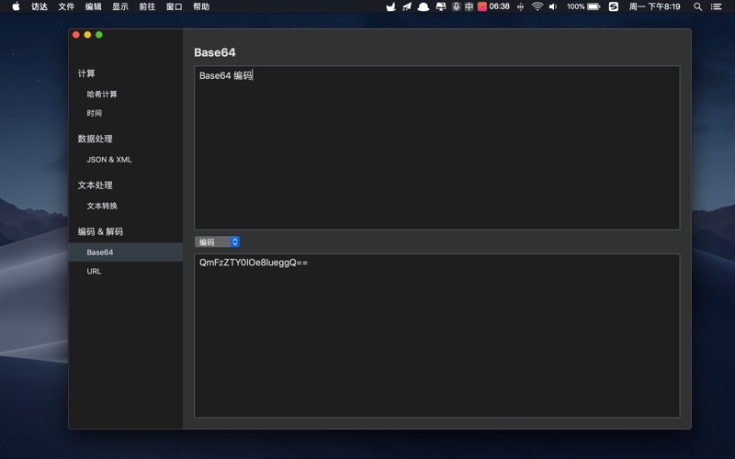Open the volume control icon
The height and width of the screenshot is (459, 735).
[553, 6]
